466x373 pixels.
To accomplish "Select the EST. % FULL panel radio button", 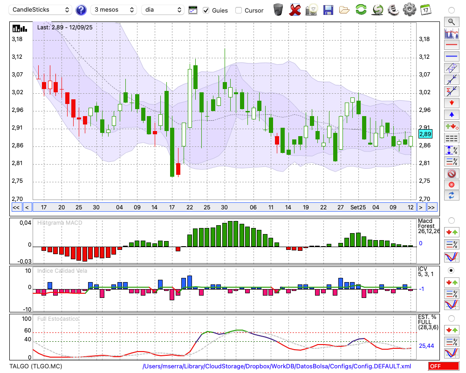I will (x=452, y=318).
